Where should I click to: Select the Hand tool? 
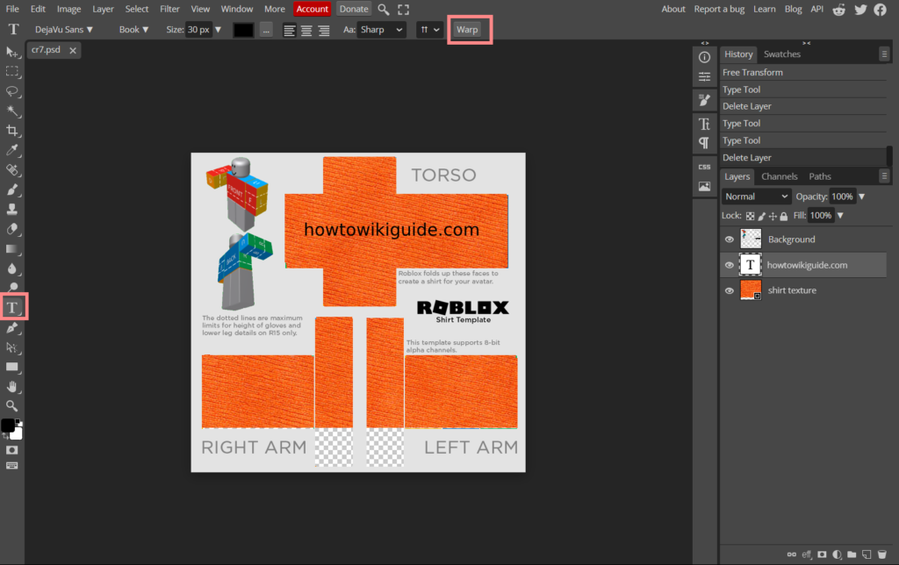[11, 387]
